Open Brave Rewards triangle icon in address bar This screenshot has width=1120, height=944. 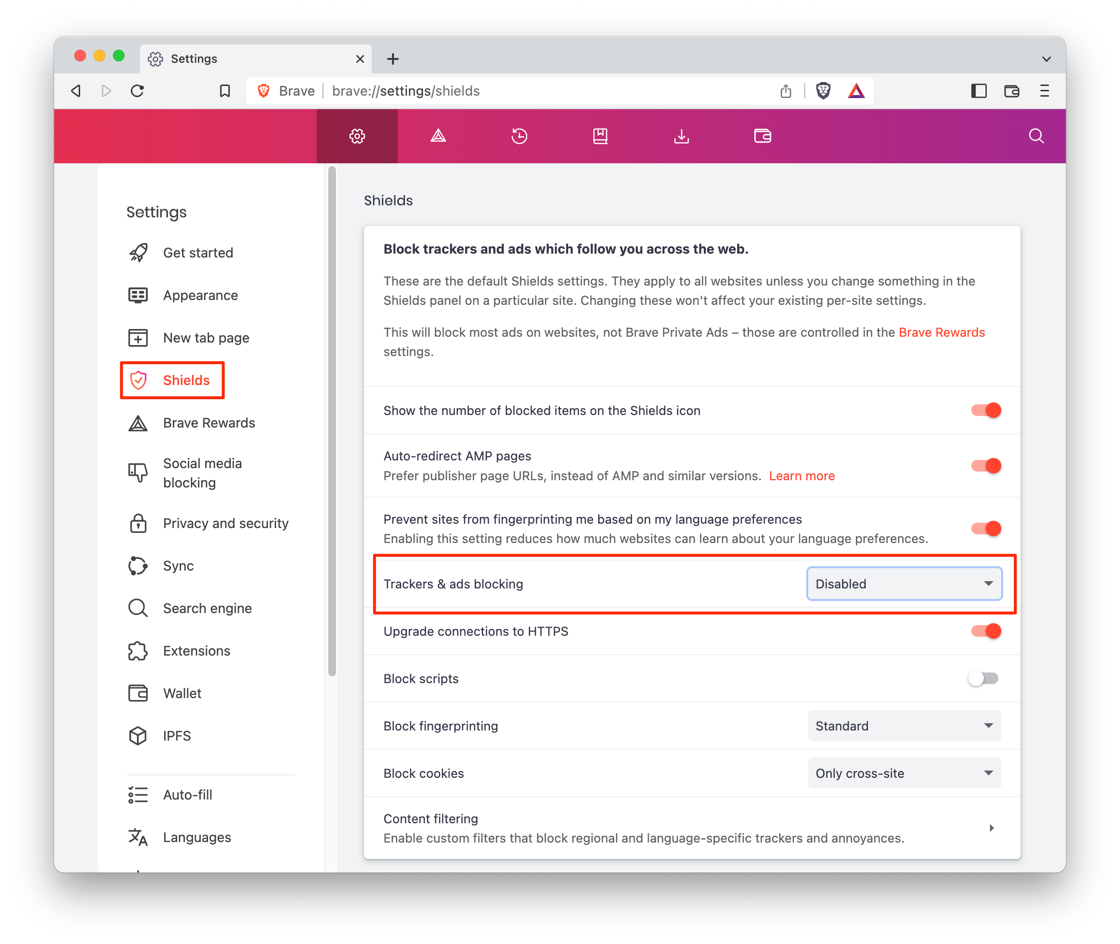(856, 91)
